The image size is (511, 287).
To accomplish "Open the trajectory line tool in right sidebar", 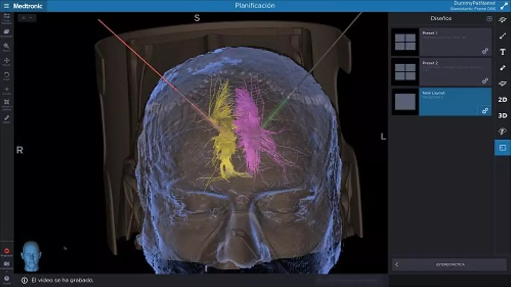I will pos(502,36).
